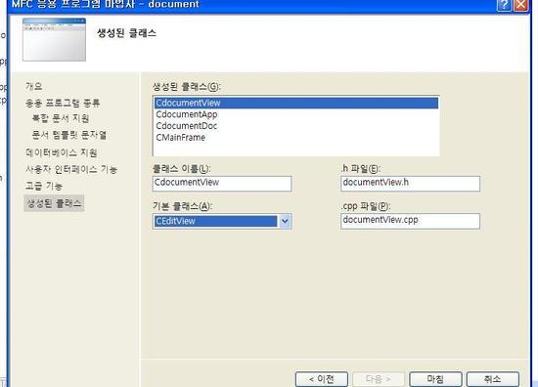Open the base class CEditView dropdown arrow
538x387 pixels.
(285, 222)
